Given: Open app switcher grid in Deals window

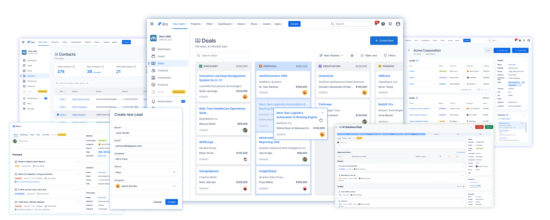Looking at the screenshot, I should click(152, 24).
